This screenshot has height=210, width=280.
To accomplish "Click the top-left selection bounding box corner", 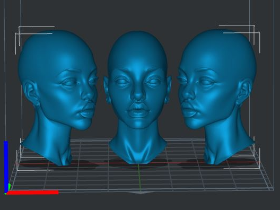I will point(20,27).
